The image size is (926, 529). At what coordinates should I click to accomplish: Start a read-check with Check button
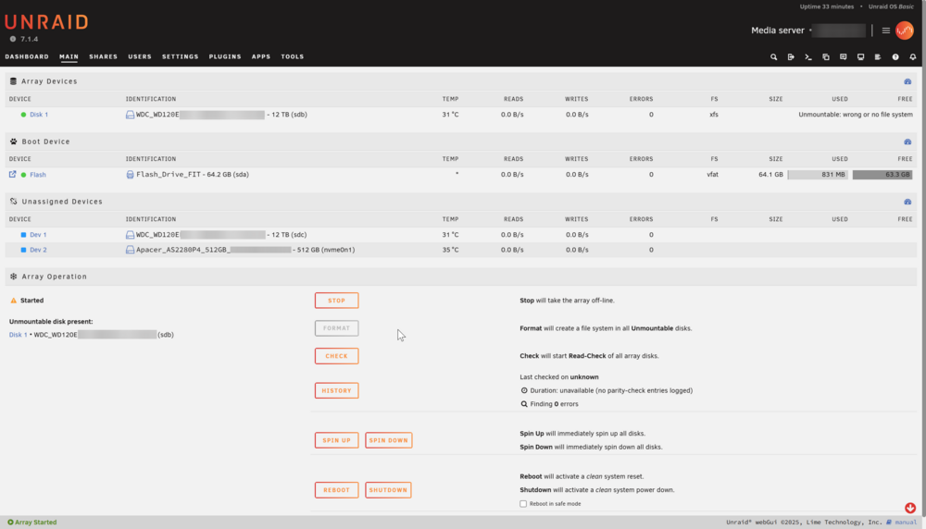337,356
